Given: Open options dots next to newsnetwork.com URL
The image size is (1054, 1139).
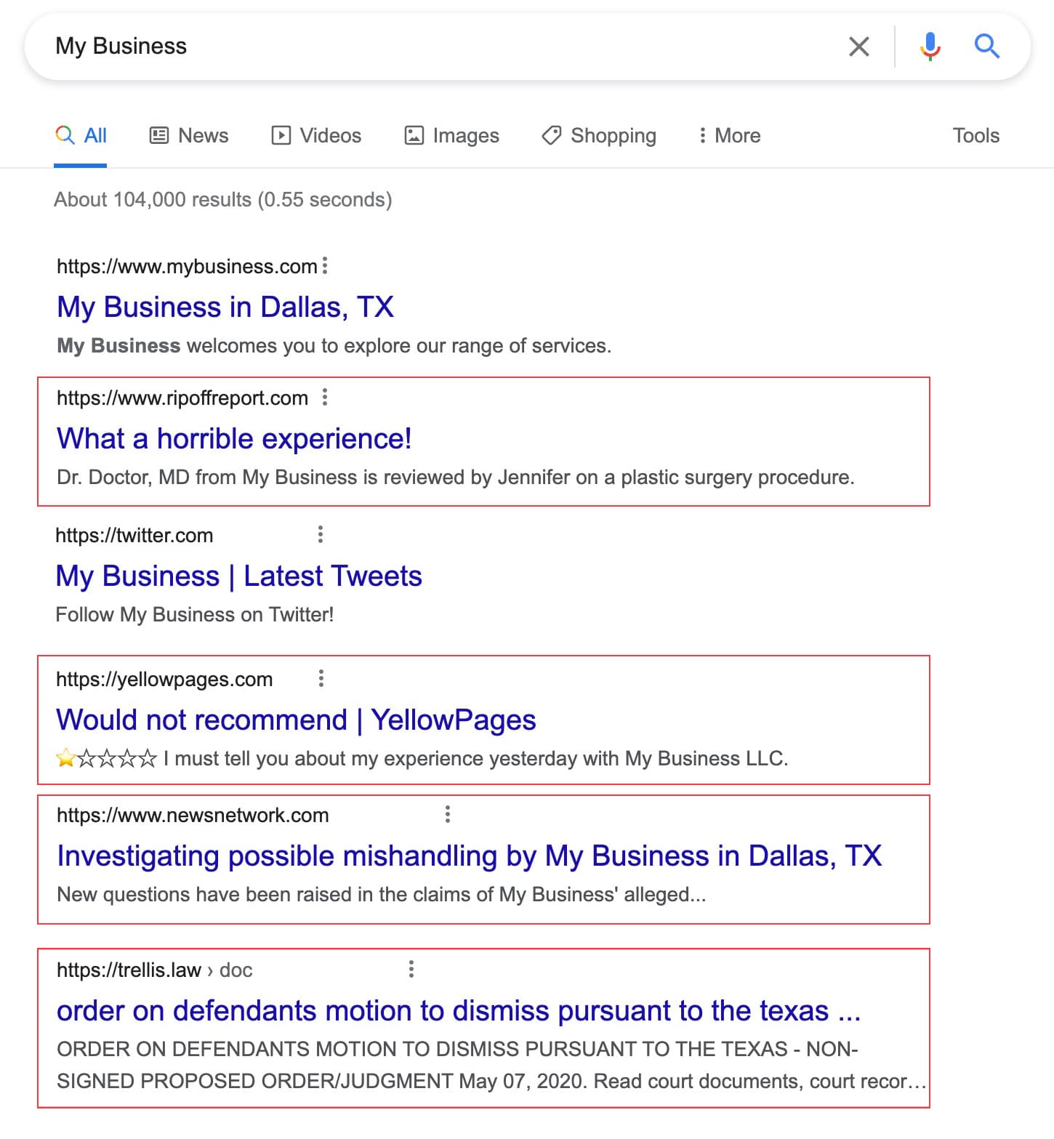Looking at the screenshot, I should click(448, 814).
